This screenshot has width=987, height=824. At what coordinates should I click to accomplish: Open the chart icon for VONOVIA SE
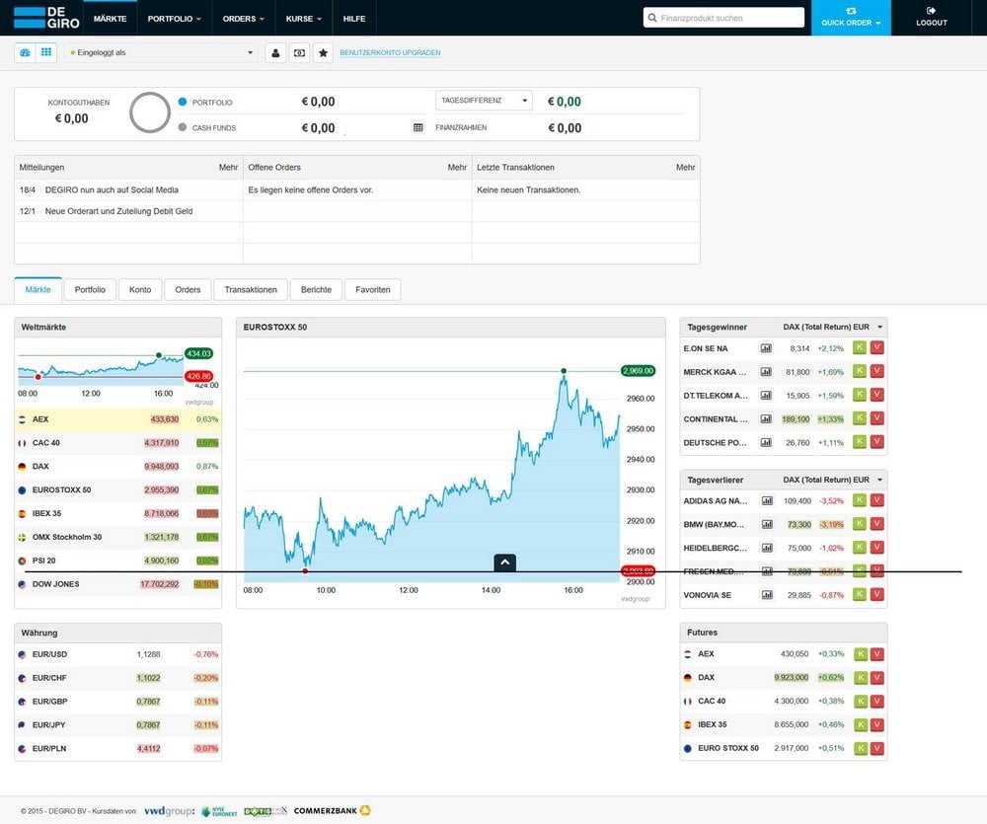(x=767, y=595)
